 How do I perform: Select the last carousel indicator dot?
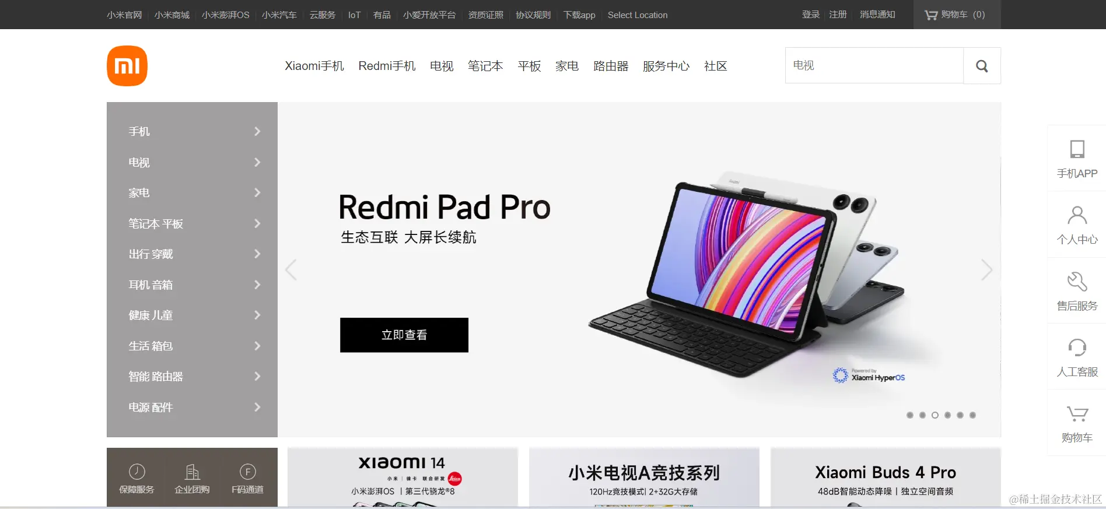point(972,415)
